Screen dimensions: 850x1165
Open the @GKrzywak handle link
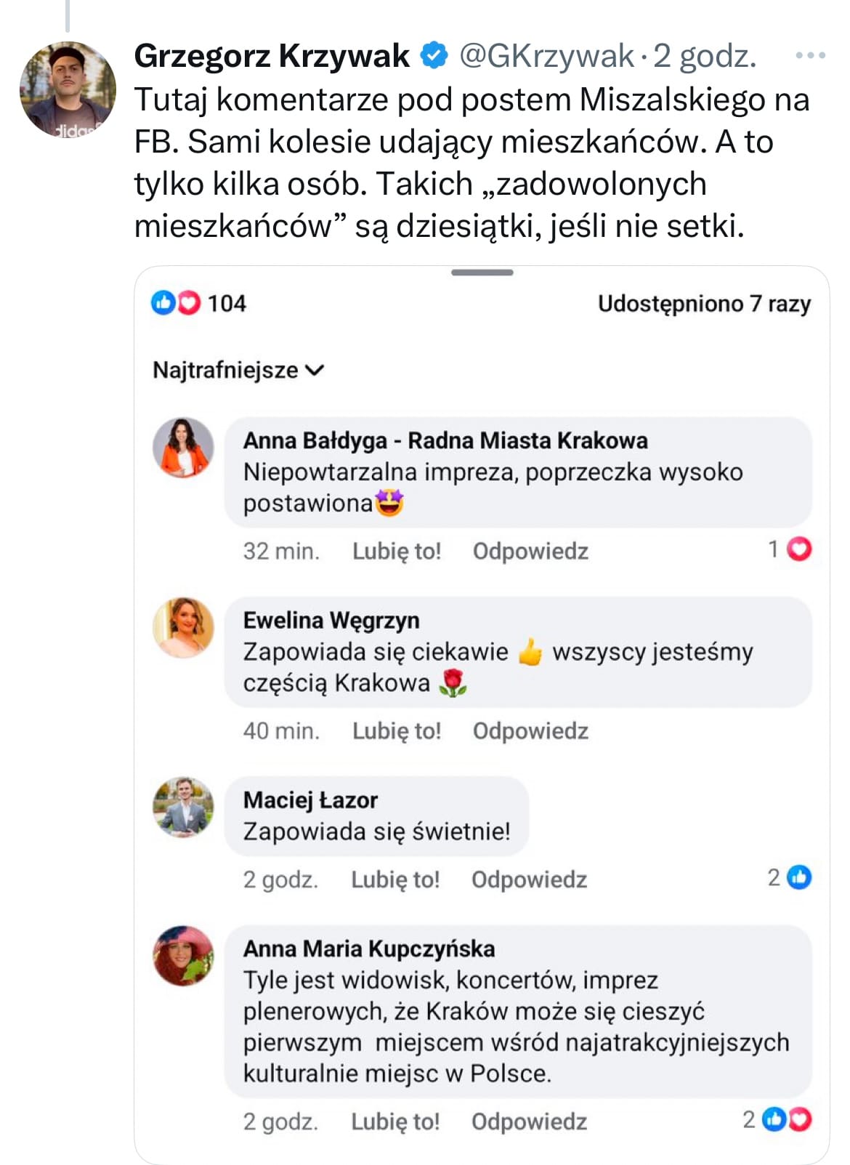pyautogui.click(x=546, y=56)
